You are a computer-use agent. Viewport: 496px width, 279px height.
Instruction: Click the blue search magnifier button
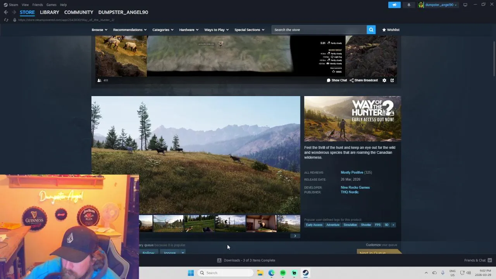(x=371, y=30)
